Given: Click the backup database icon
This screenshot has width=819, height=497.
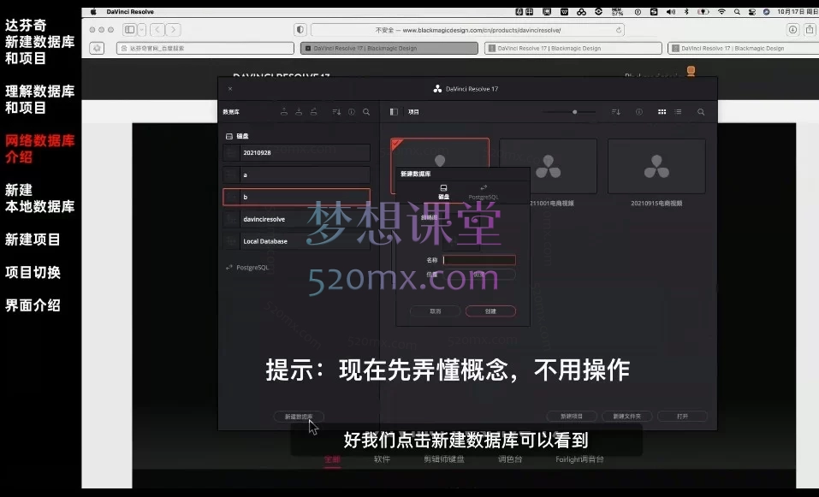Looking at the screenshot, I should (x=284, y=112).
